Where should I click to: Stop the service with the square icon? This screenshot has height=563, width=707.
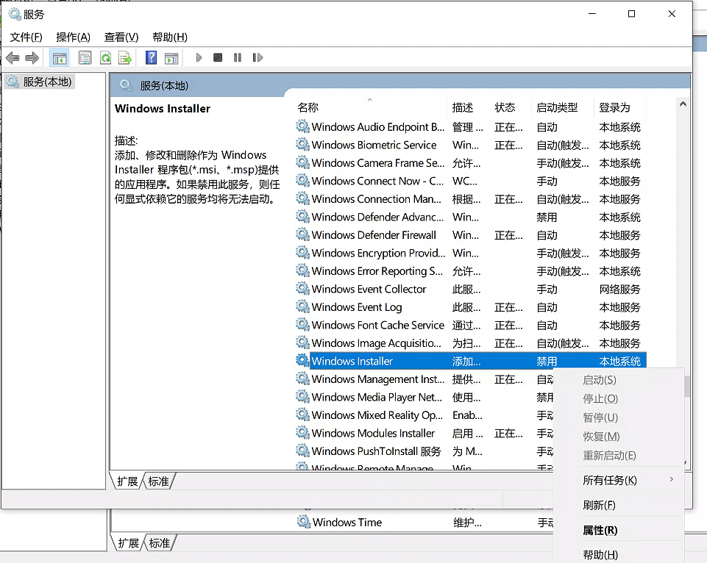click(218, 57)
